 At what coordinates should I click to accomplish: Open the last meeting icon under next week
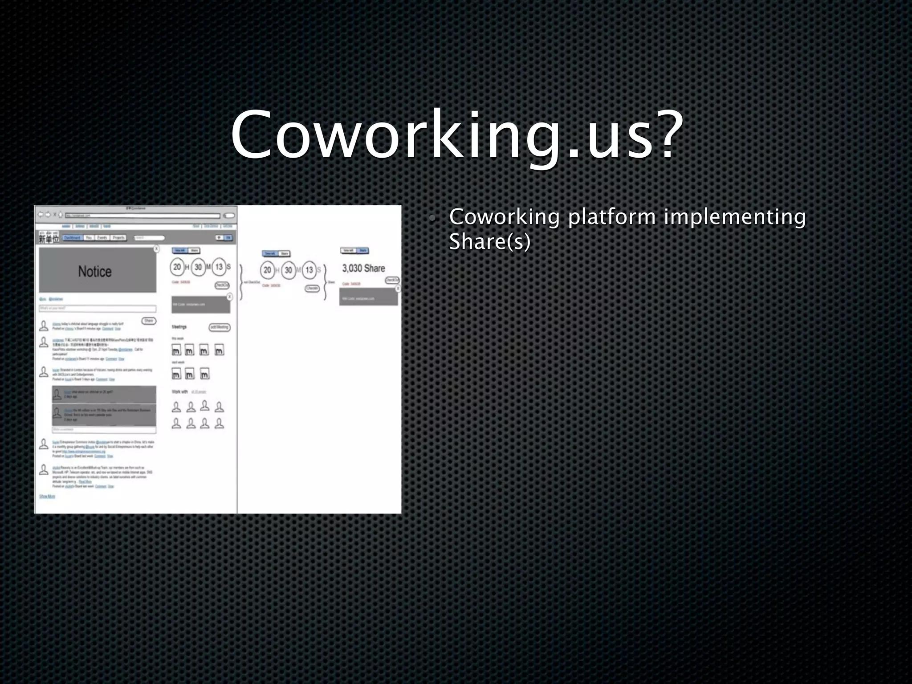(x=204, y=374)
